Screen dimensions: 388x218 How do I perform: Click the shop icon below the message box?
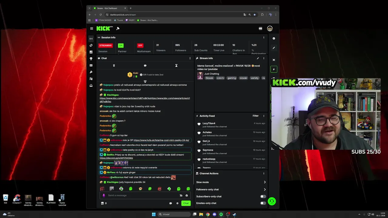102,203
